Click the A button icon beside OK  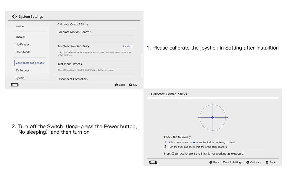click(130, 85)
